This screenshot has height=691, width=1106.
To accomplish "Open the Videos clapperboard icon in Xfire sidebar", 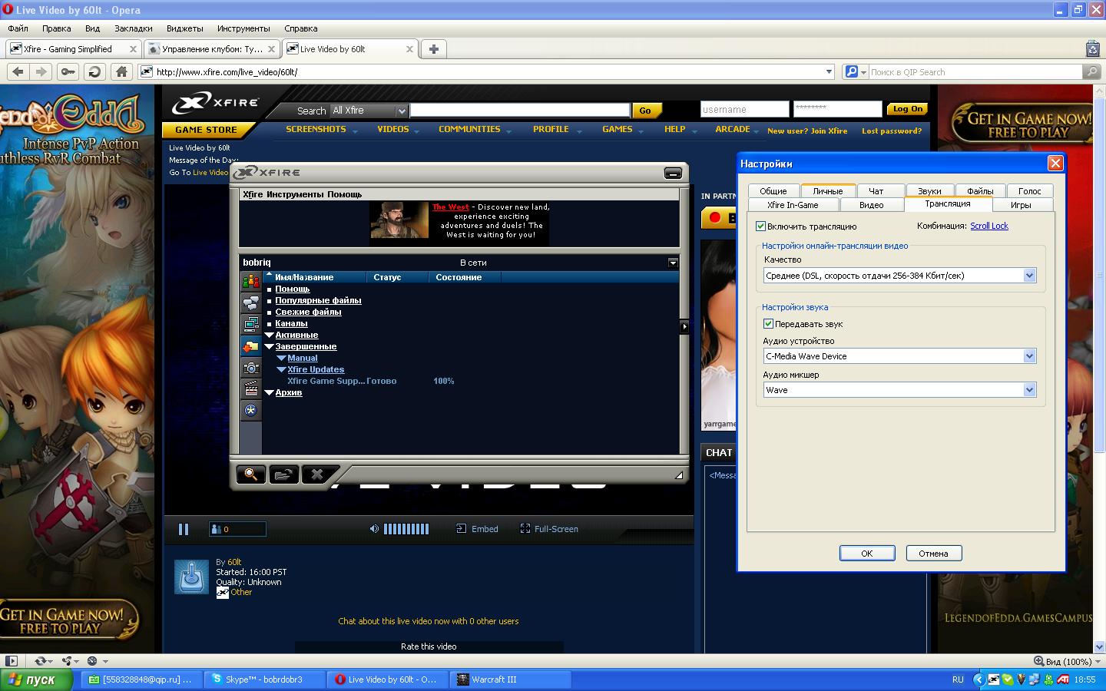I will click(x=250, y=389).
